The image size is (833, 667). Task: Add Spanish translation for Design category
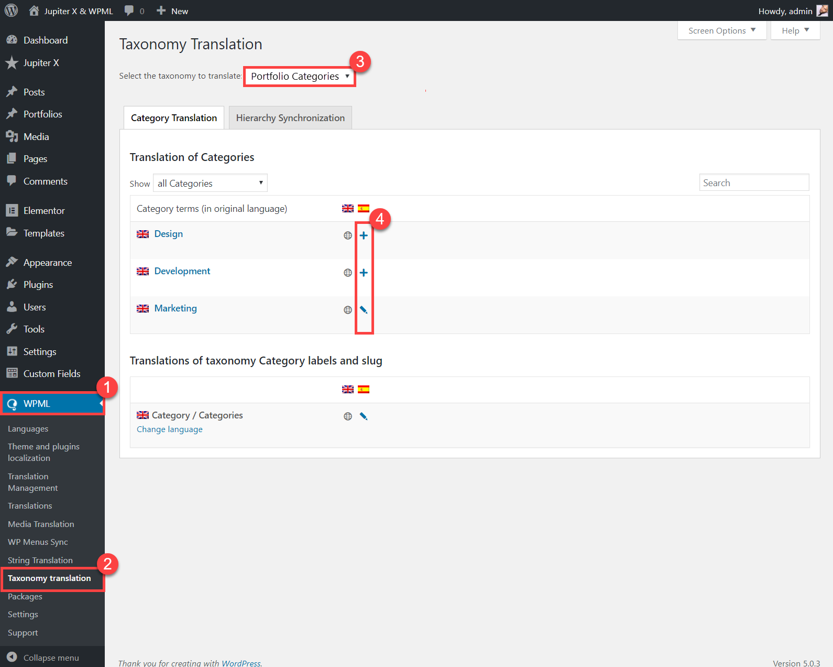pyautogui.click(x=364, y=235)
